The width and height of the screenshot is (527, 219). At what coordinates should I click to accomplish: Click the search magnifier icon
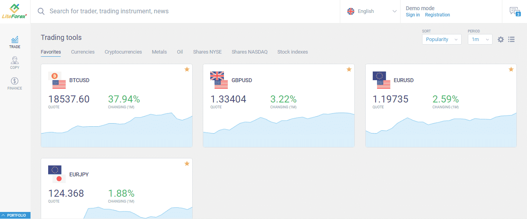[x=41, y=11]
